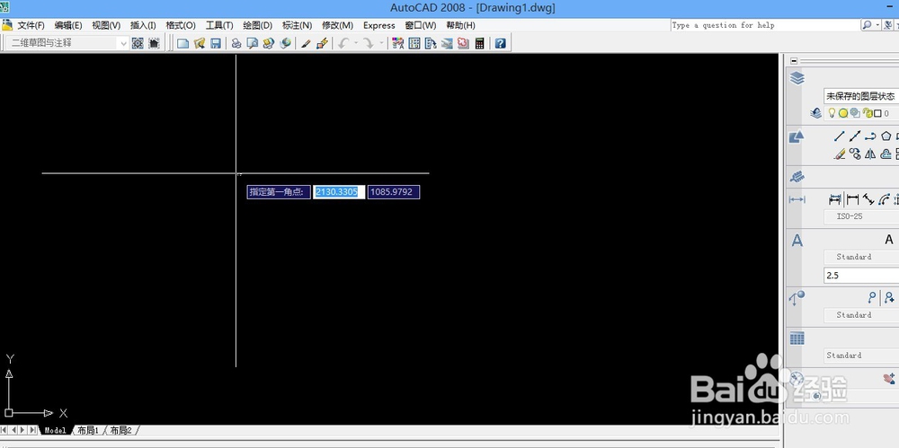The height and width of the screenshot is (448, 899).
Task: Select the Line draw tool in dashboard
Action: (840, 136)
